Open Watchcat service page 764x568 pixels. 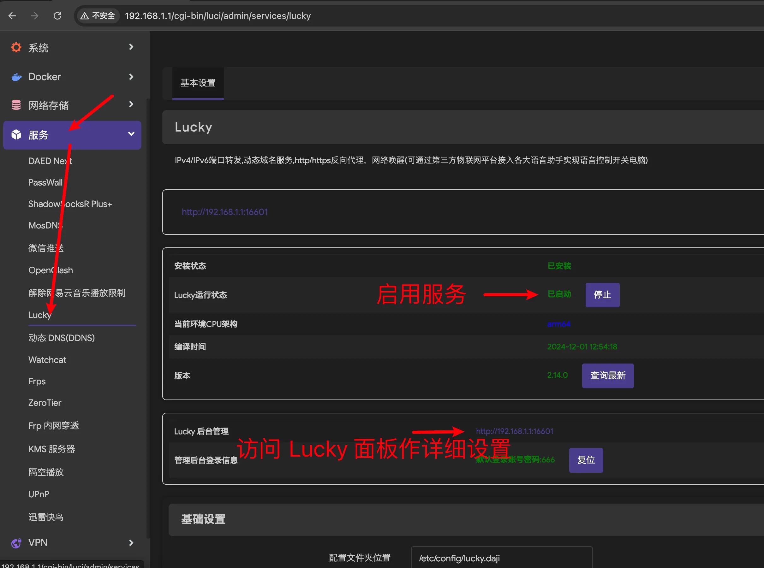coord(47,360)
